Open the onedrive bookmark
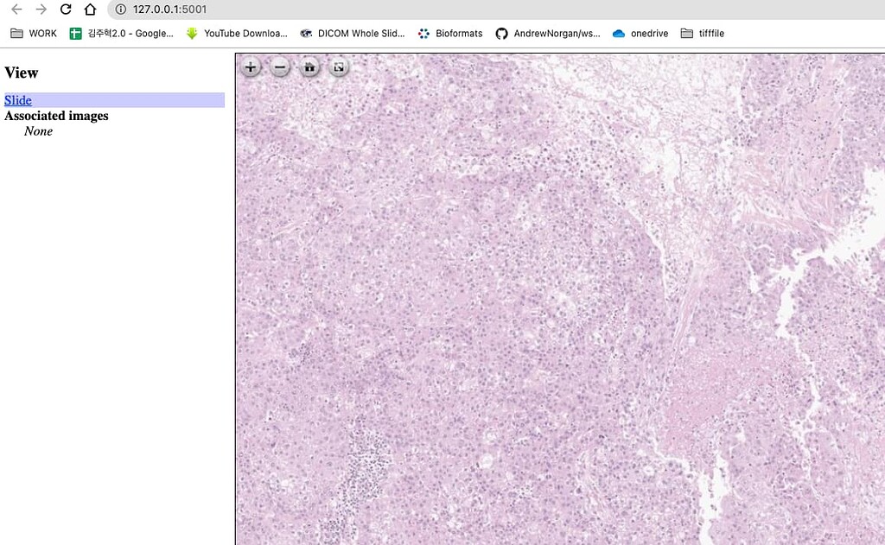This screenshot has width=885, height=545. pos(640,33)
